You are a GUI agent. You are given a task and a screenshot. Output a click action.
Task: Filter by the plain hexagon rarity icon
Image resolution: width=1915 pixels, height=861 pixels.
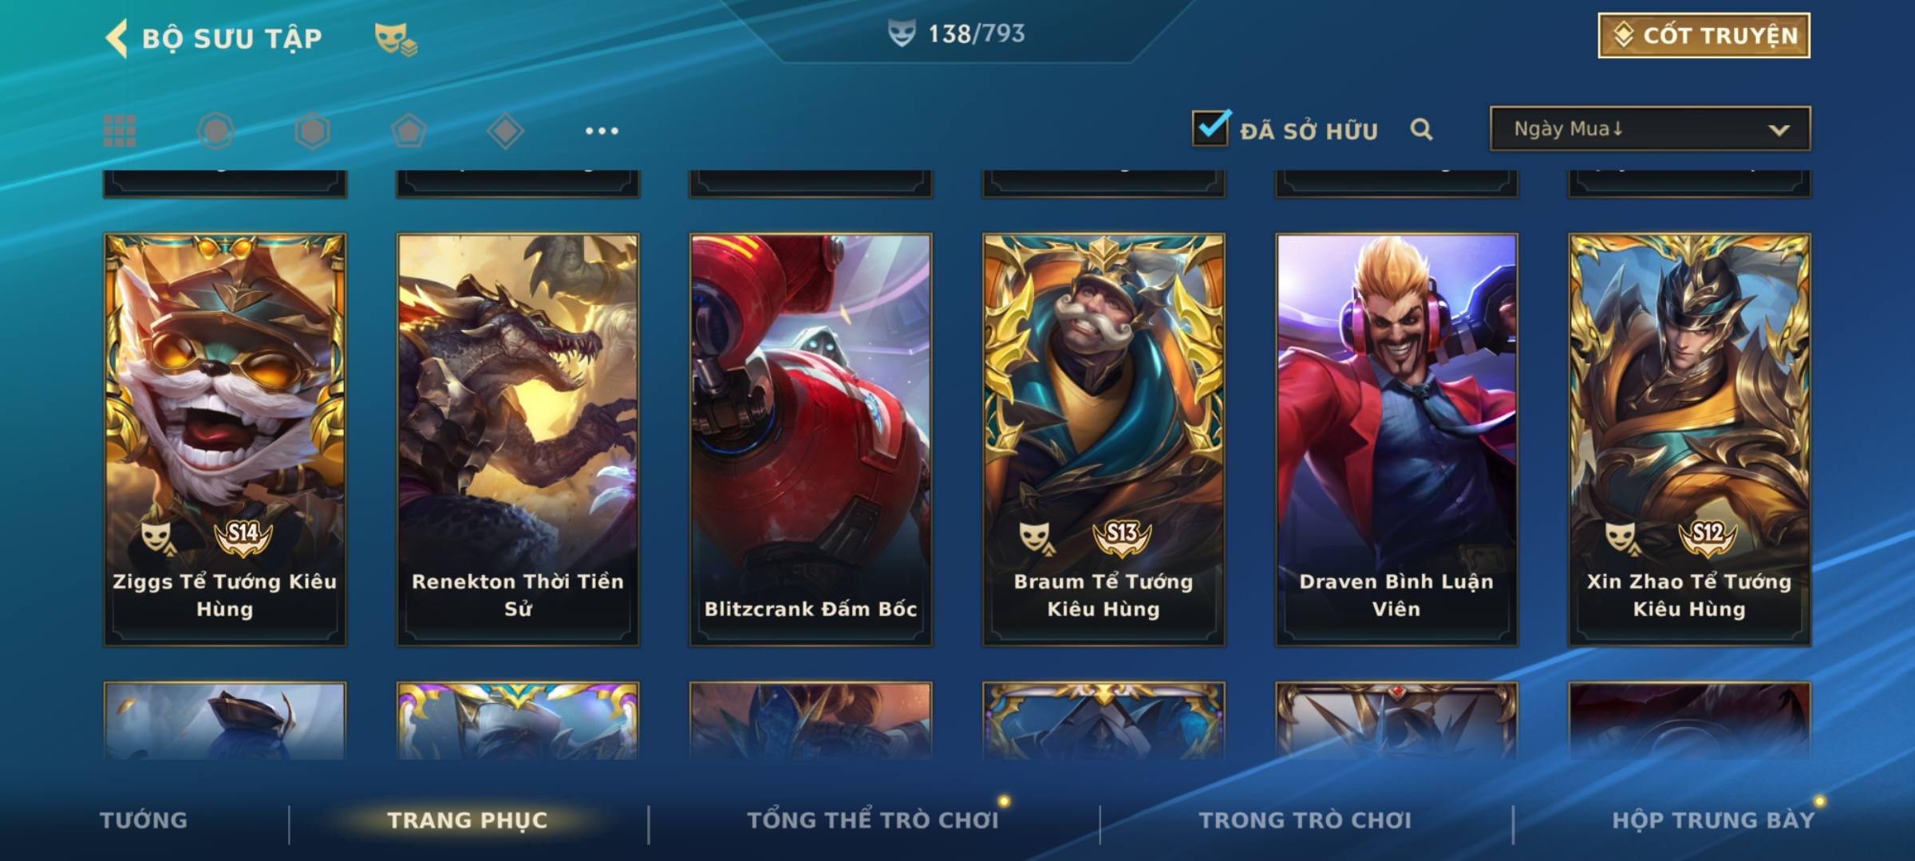click(x=312, y=131)
